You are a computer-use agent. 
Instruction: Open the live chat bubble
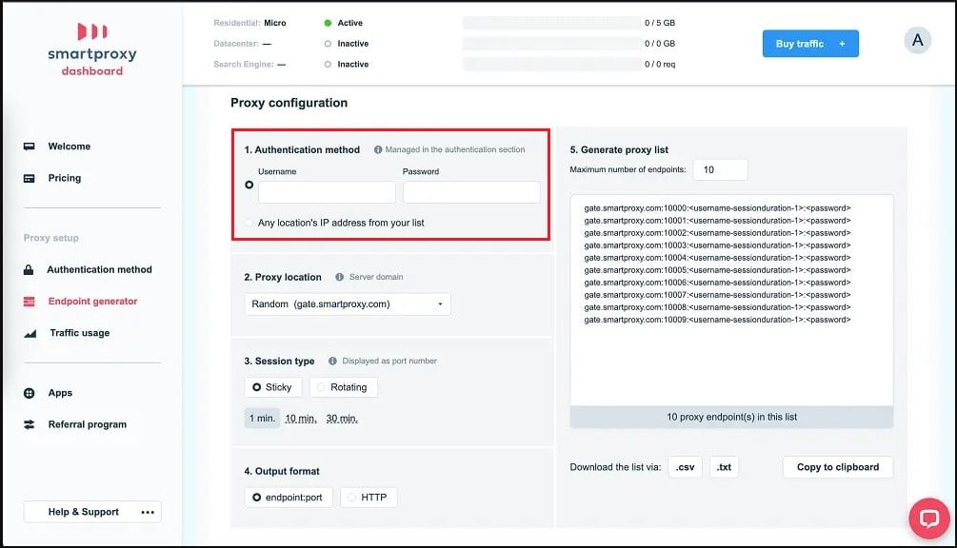[929, 519]
